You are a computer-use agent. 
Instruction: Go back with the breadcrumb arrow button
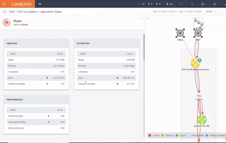tap(5, 12)
